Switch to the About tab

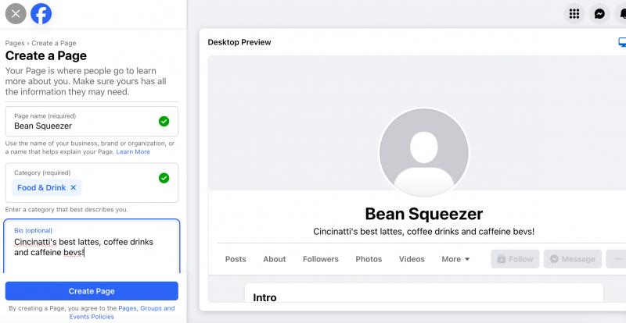point(275,259)
